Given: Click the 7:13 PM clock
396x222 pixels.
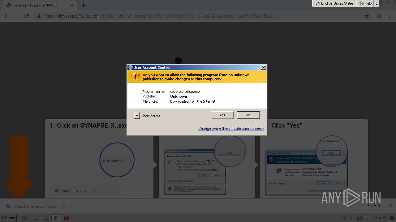Looking at the screenshot, I should point(380,218).
